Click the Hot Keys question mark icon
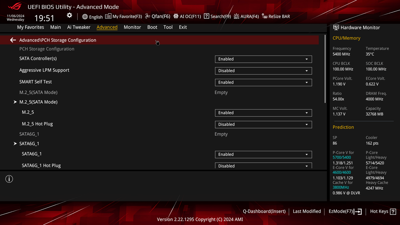The width and height of the screenshot is (400, 225). pos(393,211)
